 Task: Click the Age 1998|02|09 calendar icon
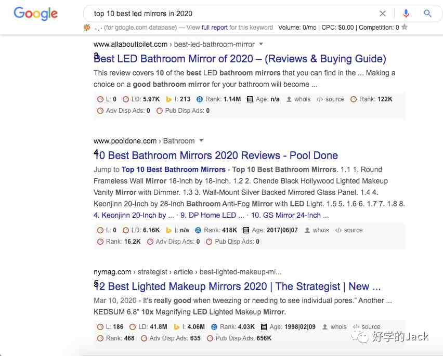264,327
